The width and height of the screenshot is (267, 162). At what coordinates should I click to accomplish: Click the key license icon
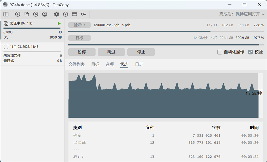[84, 14]
